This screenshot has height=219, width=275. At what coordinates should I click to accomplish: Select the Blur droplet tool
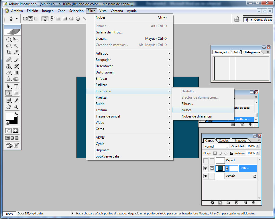coord(9,79)
